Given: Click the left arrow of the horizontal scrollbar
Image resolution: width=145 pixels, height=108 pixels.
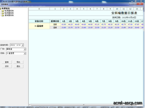Looking at the screenshot, I should click(30, 105).
